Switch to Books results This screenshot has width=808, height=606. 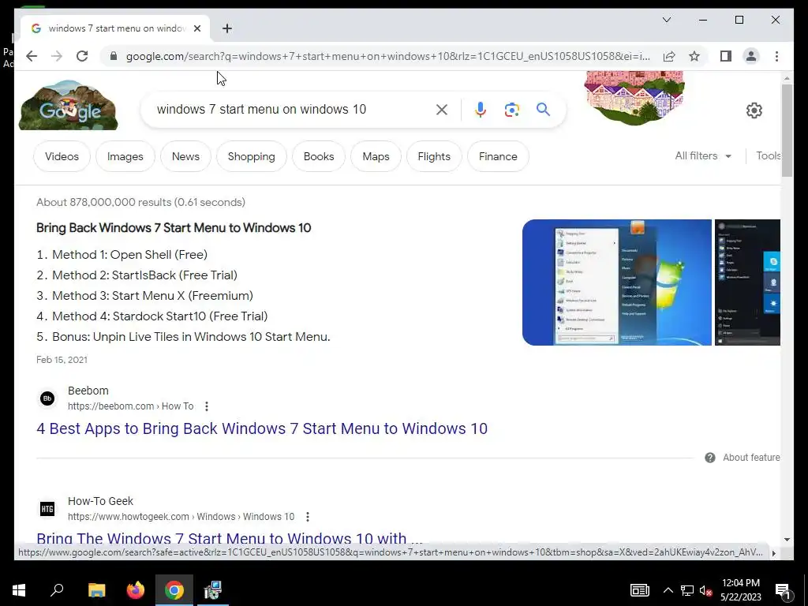[319, 156]
